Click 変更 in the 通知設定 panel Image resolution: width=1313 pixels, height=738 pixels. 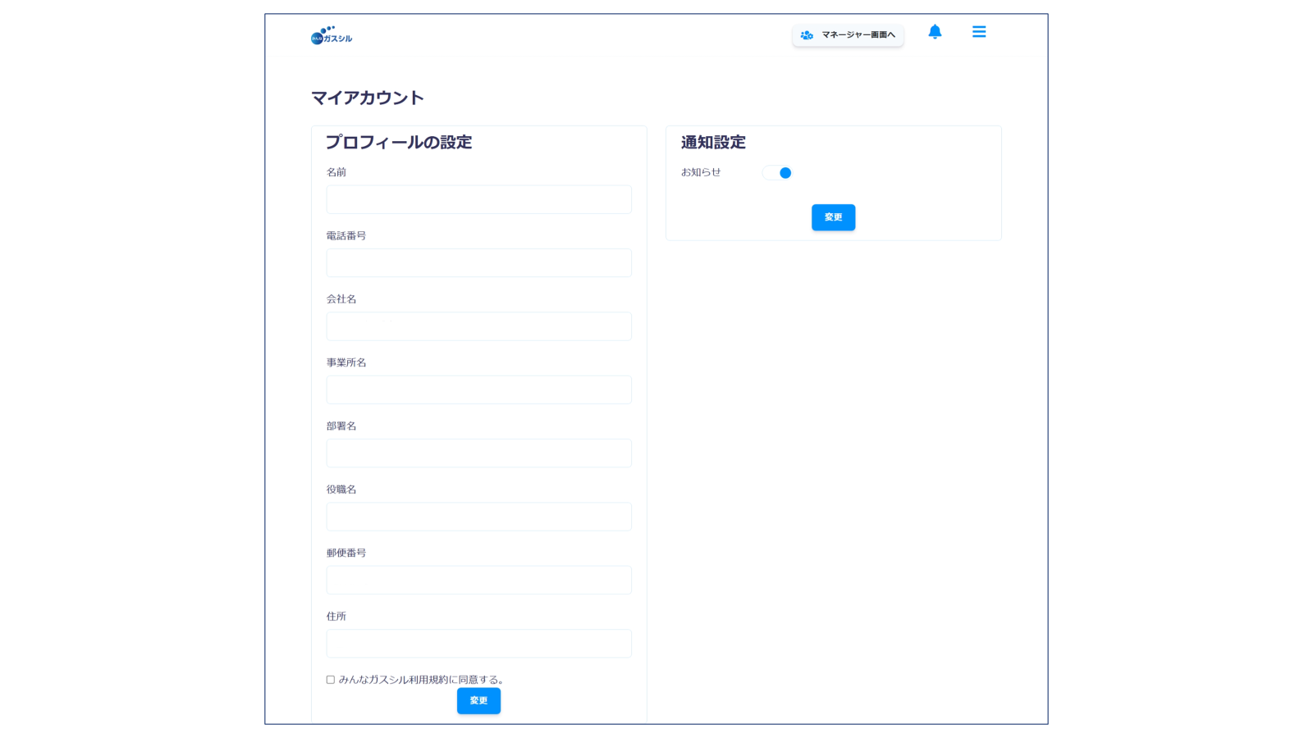pos(833,217)
